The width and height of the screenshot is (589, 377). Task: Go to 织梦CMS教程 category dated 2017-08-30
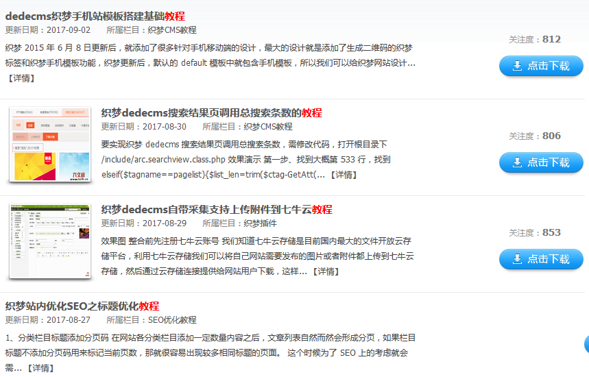(x=267, y=127)
